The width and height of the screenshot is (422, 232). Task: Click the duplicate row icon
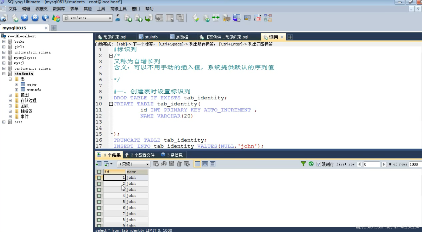click(164, 164)
